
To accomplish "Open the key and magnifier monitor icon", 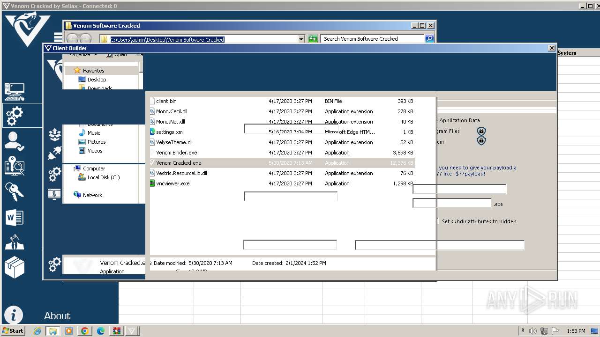I will [x=14, y=166].
